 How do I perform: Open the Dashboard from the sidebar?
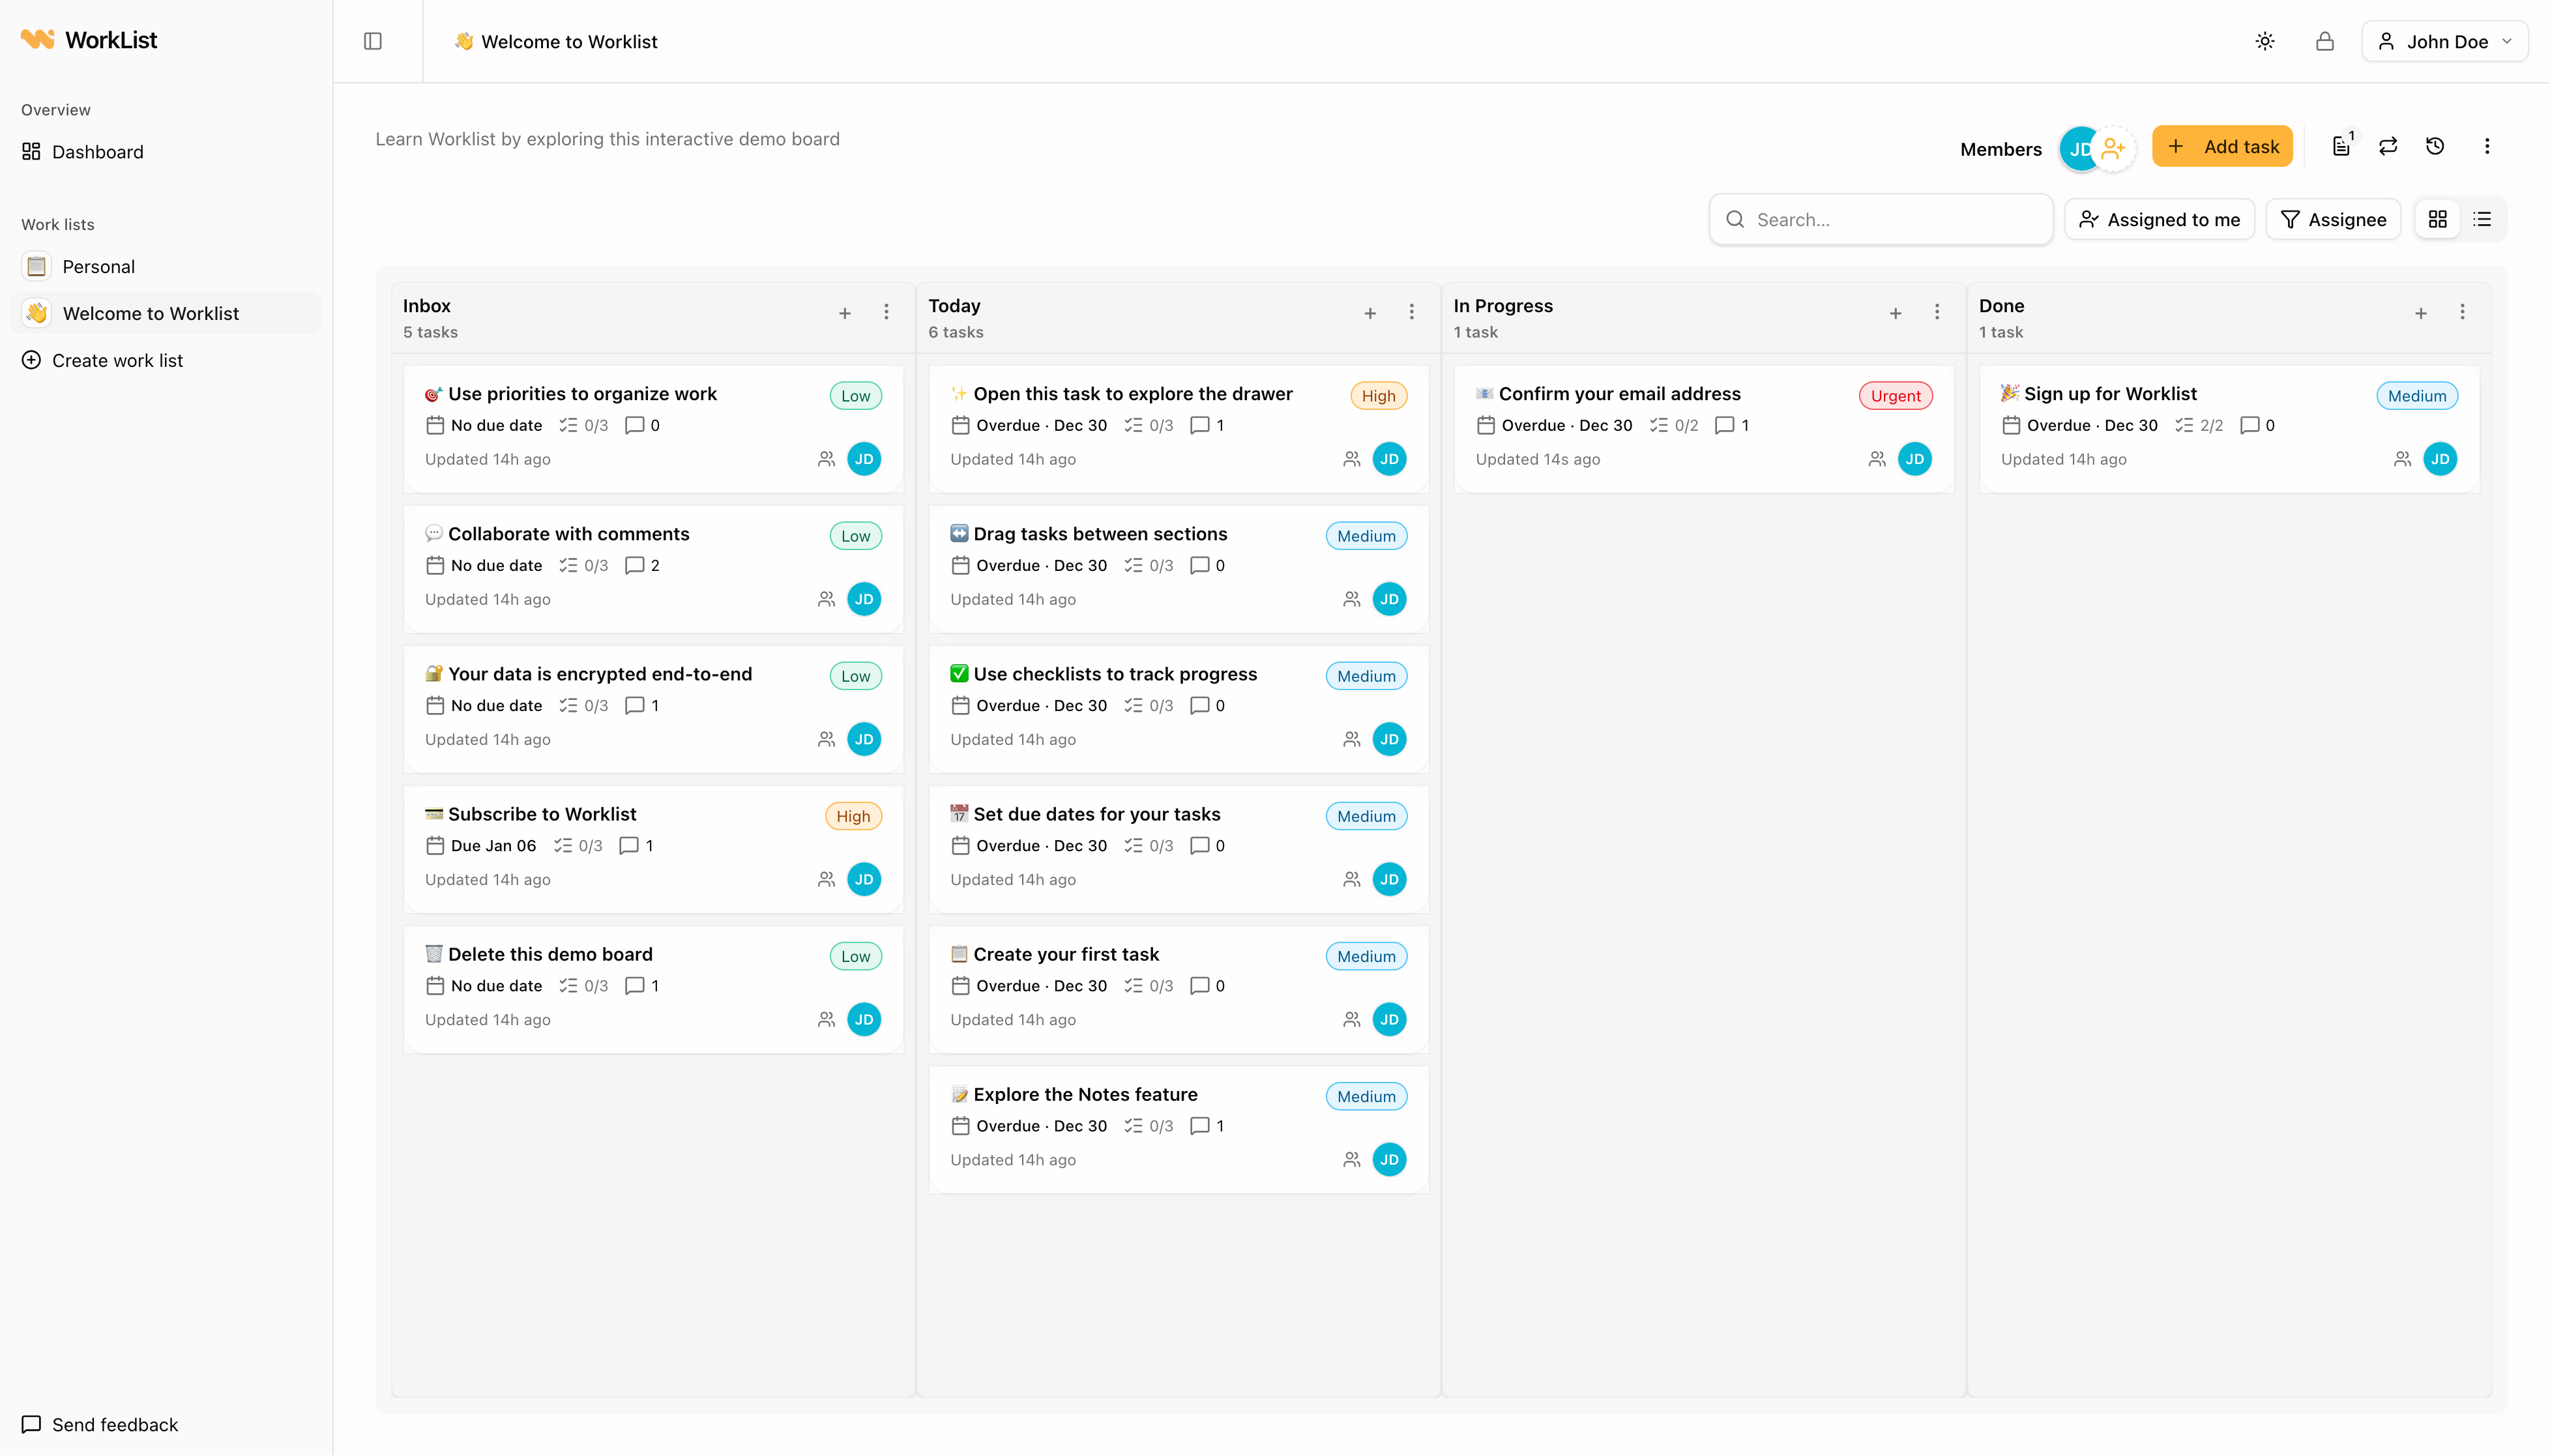pos(97,151)
